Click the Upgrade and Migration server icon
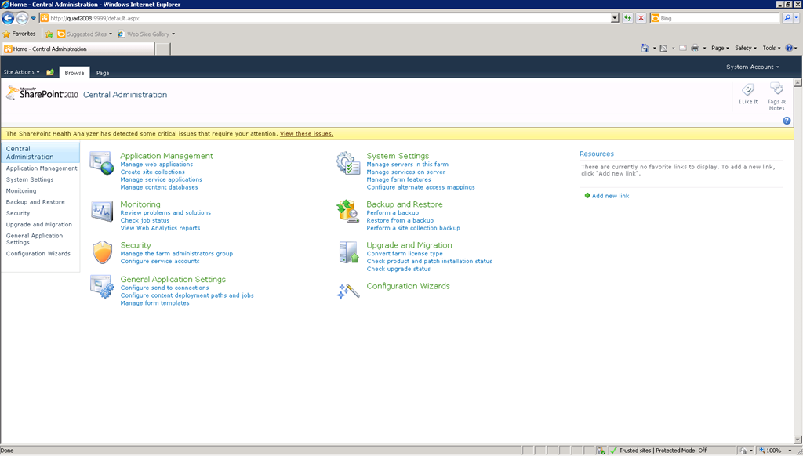The height and width of the screenshot is (456, 803). pos(349,252)
